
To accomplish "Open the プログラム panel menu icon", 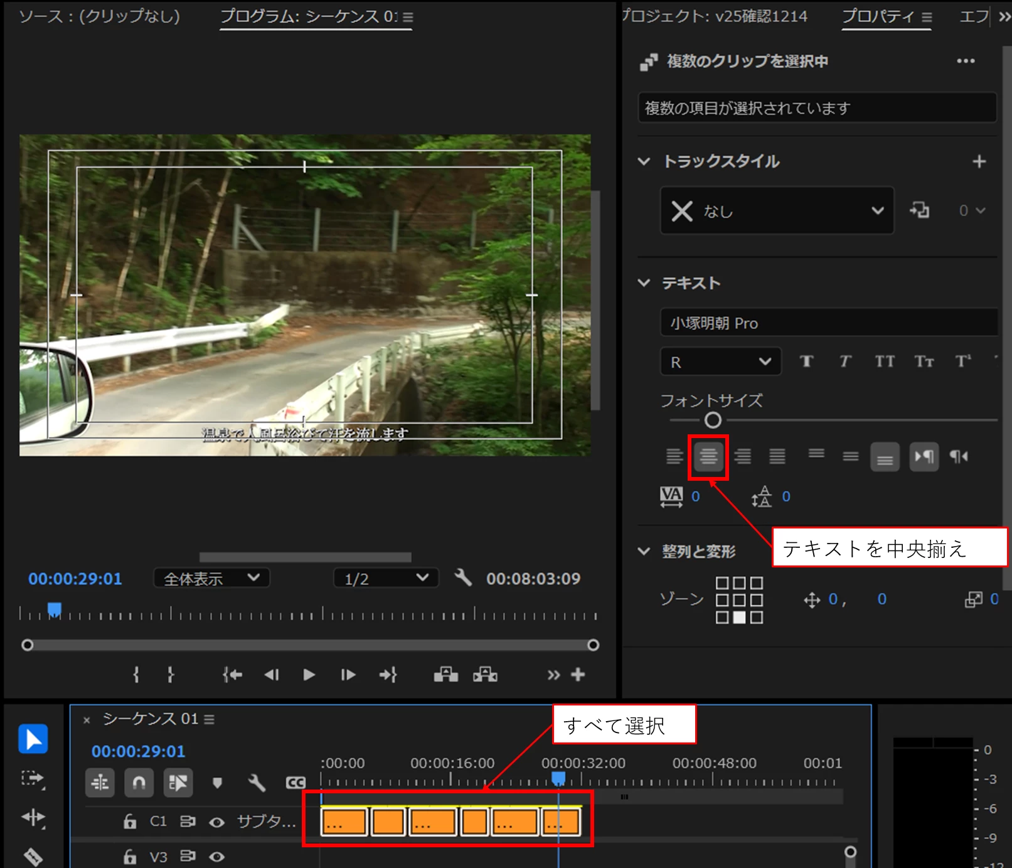I will pyautogui.click(x=408, y=18).
